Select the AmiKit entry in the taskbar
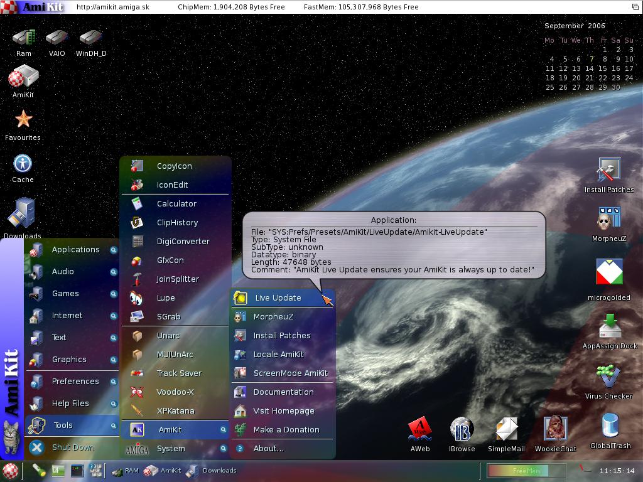 click(x=163, y=471)
